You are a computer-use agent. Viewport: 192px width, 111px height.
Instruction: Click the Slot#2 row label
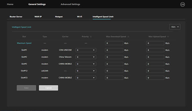pyautogui.click(x=24, y=57)
